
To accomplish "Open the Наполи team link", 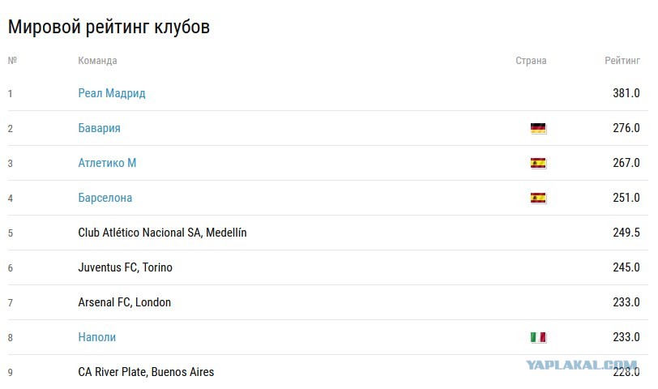I will click(x=97, y=337).
